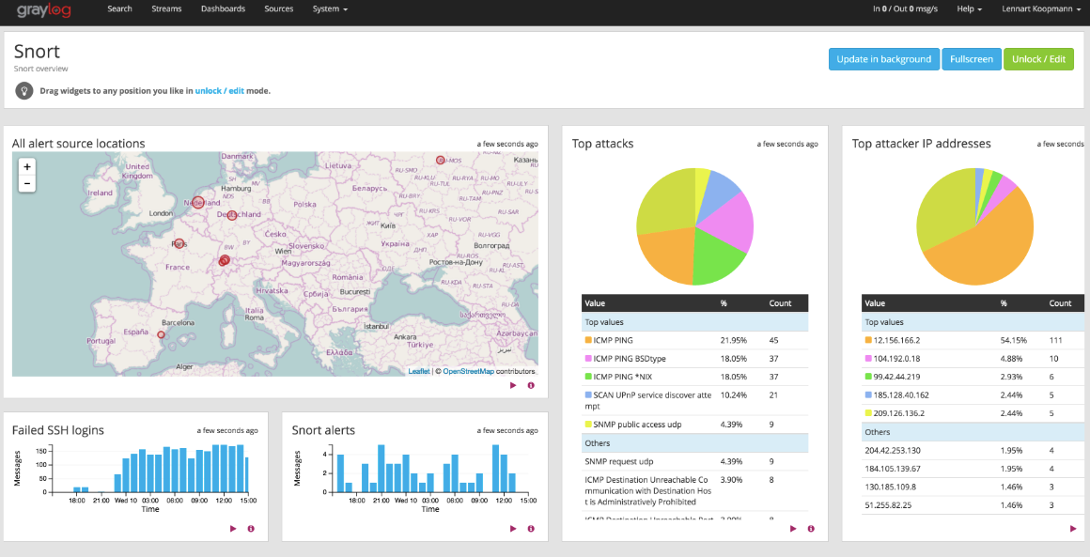Expand the Help dropdown menu
This screenshot has height=557, width=1090.
click(969, 9)
